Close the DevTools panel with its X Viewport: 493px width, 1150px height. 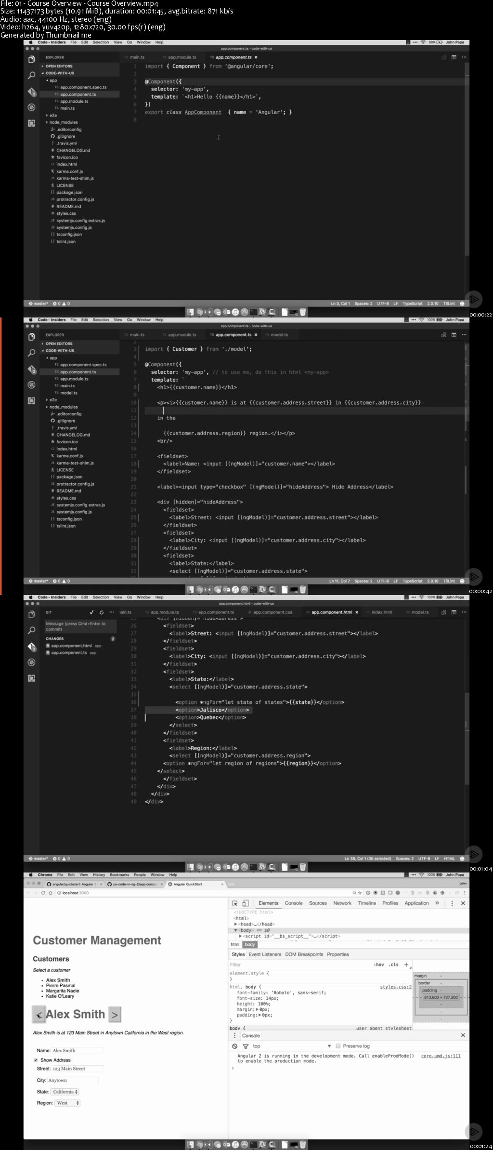pyautogui.click(x=463, y=903)
